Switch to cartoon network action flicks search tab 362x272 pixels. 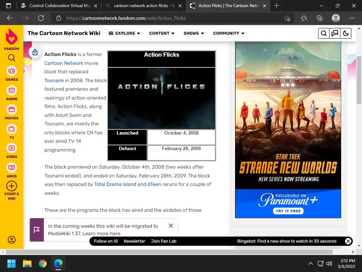click(x=143, y=6)
